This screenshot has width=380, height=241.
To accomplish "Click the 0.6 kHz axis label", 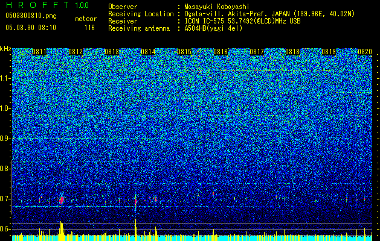I will coord(5,229).
